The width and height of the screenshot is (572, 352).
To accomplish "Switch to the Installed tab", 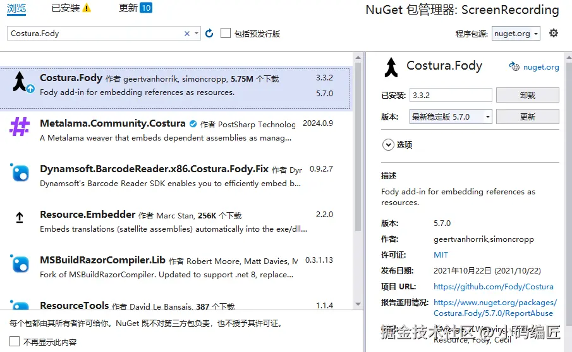I will coord(66,8).
